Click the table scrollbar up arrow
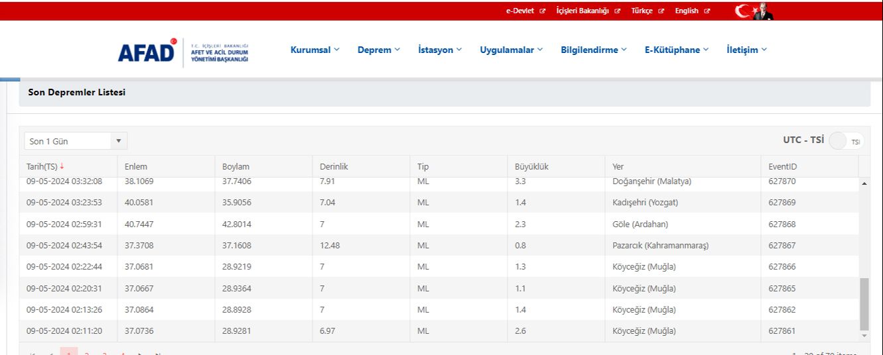The image size is (883, 355). click(864, 183)
